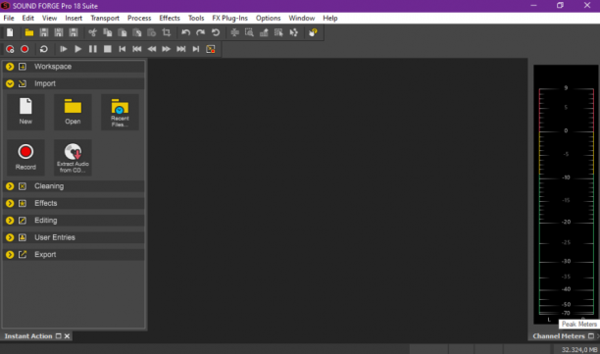The width and height of the screenshot is (600, 354).
Task: Float the Instant Action panel
Action: click(59, 336)
